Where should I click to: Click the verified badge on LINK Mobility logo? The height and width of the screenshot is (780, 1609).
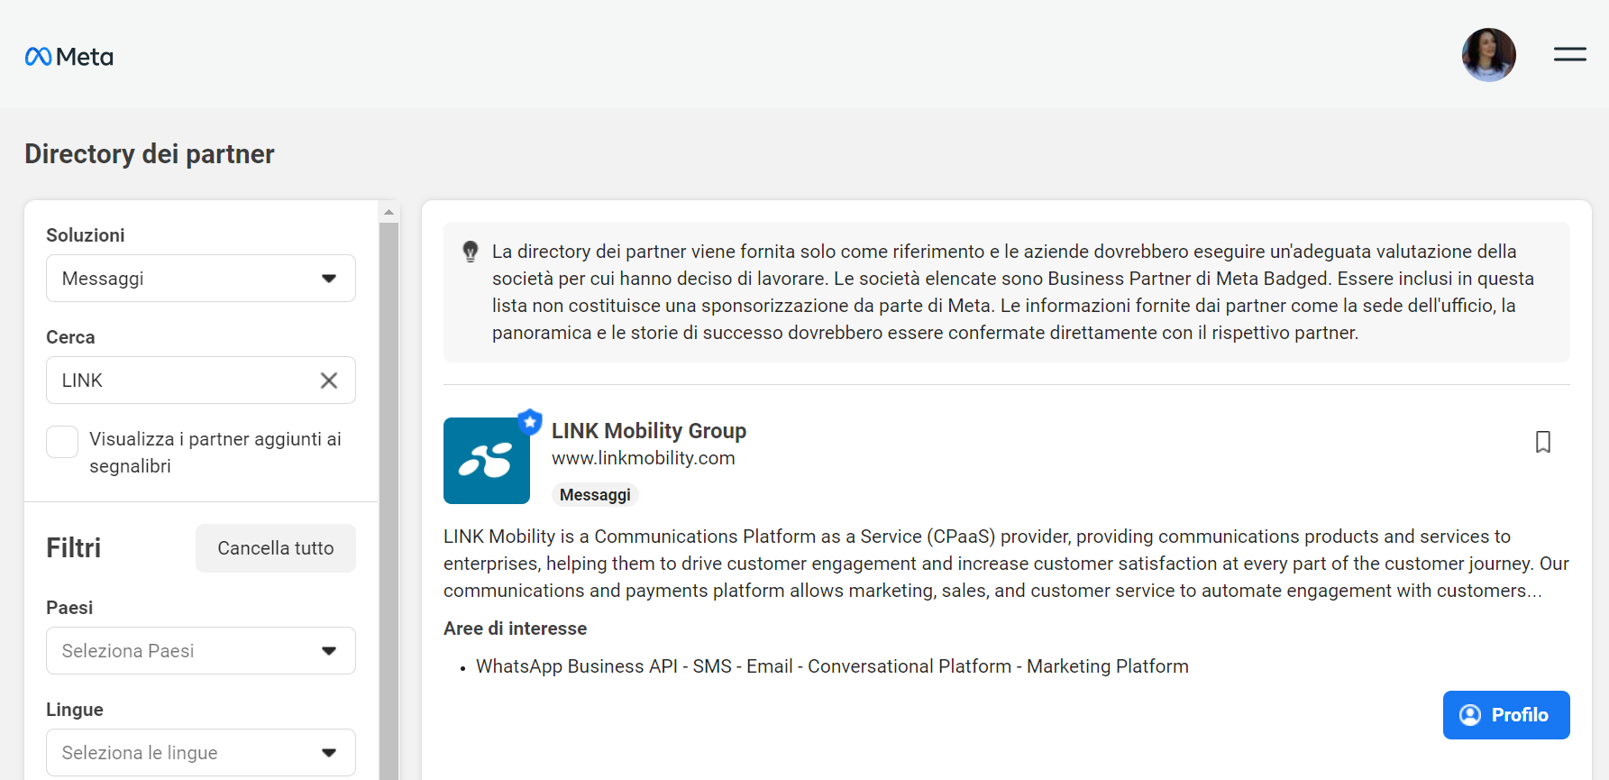tap(530, 421)
